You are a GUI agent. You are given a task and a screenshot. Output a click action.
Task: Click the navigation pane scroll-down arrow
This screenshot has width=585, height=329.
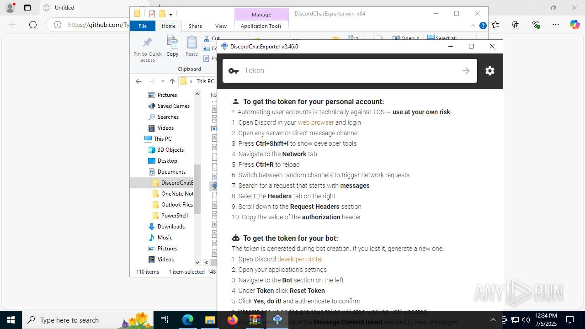[x=197, y=263]
